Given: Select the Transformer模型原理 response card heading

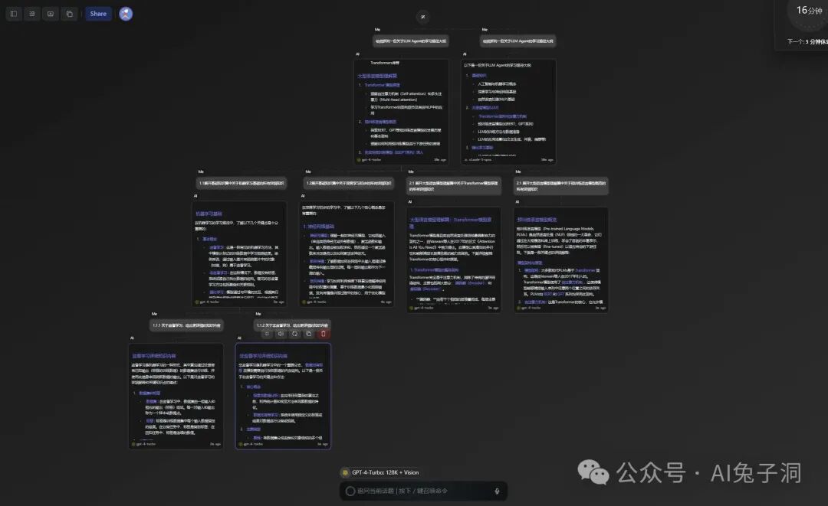Looking at the screenshot, I should (x=451, y=222).
